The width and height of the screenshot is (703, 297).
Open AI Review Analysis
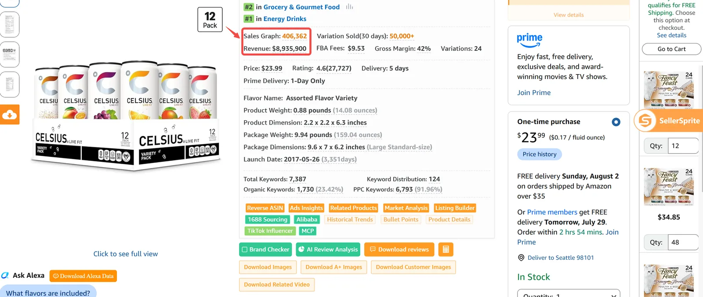tap(328, 250)
